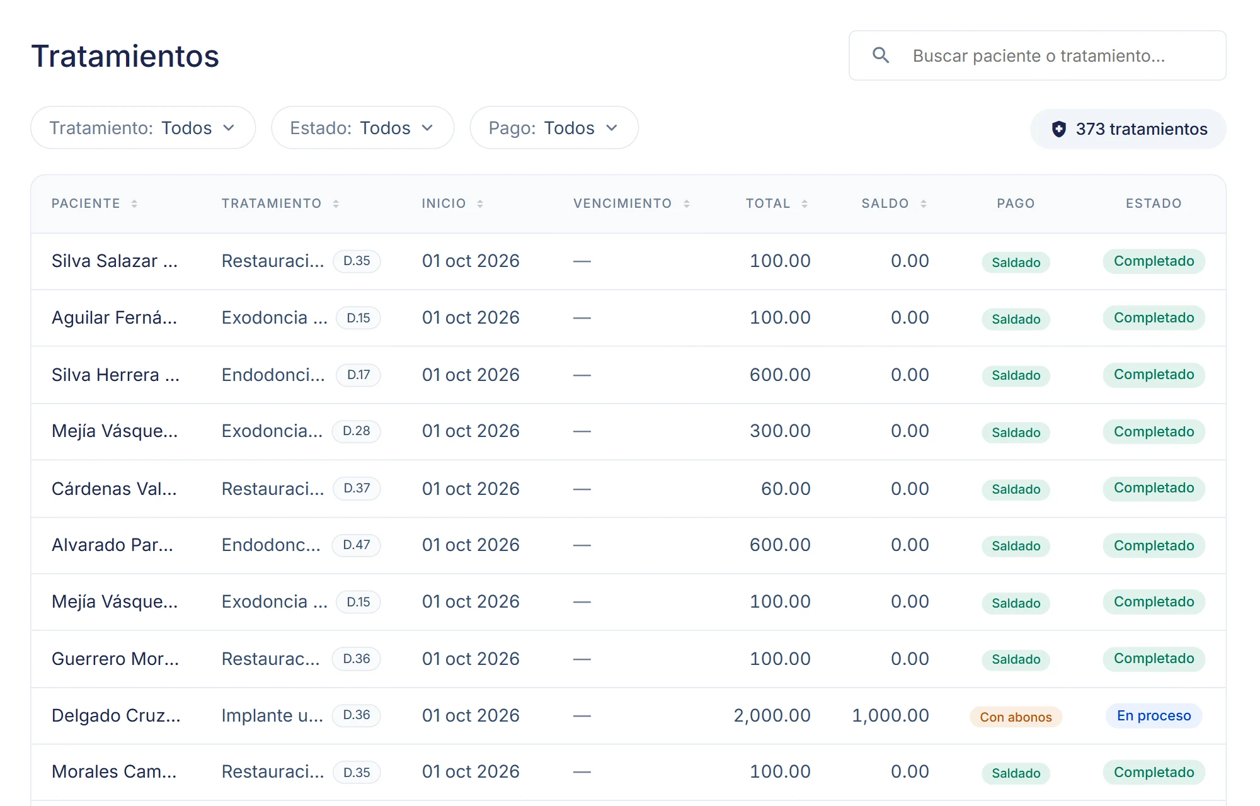
Task: Click the D.47 tooth tag
Action: [356, 545]
